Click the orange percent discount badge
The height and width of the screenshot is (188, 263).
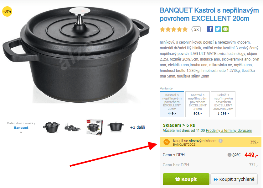[166, 142]
